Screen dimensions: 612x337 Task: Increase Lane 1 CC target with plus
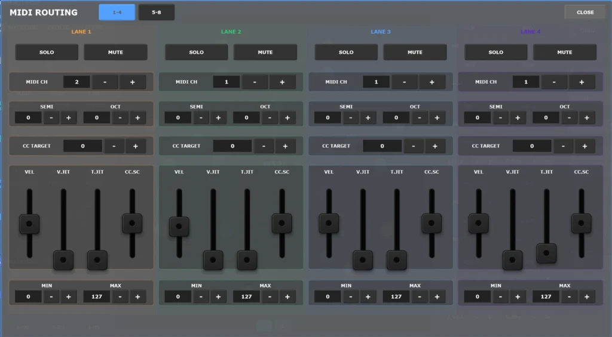(x=136, y=146)
